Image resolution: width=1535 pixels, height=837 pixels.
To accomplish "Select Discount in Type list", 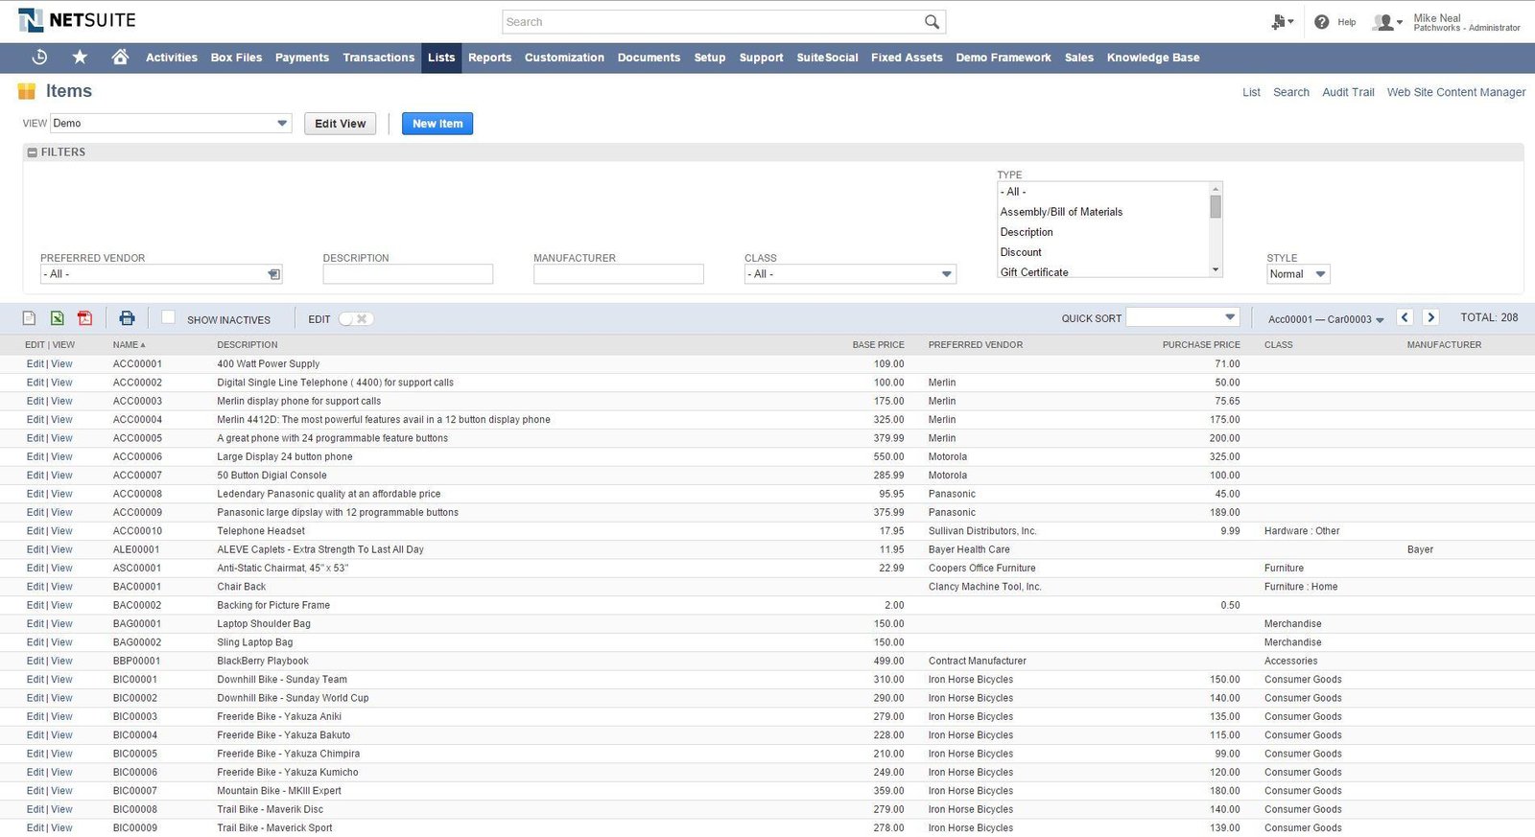I will pyautogui.click(x=1021, y=252).
